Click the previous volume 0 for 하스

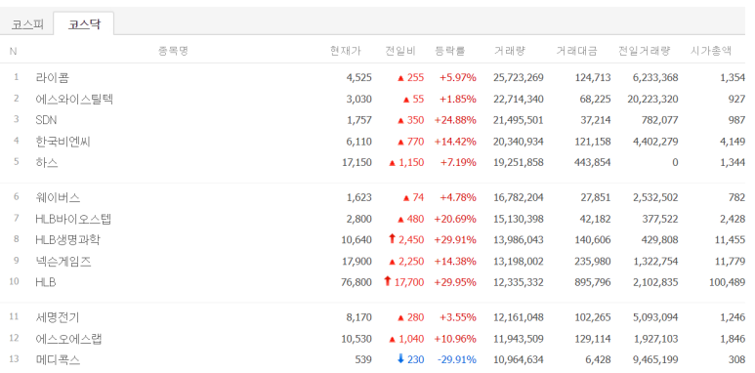click(x=675, y=162)
